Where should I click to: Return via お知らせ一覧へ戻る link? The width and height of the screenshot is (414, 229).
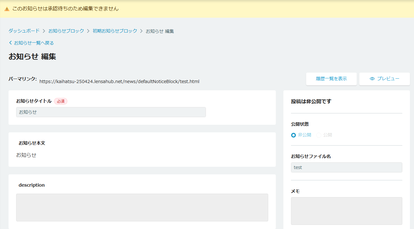click(x=34, y=43)
